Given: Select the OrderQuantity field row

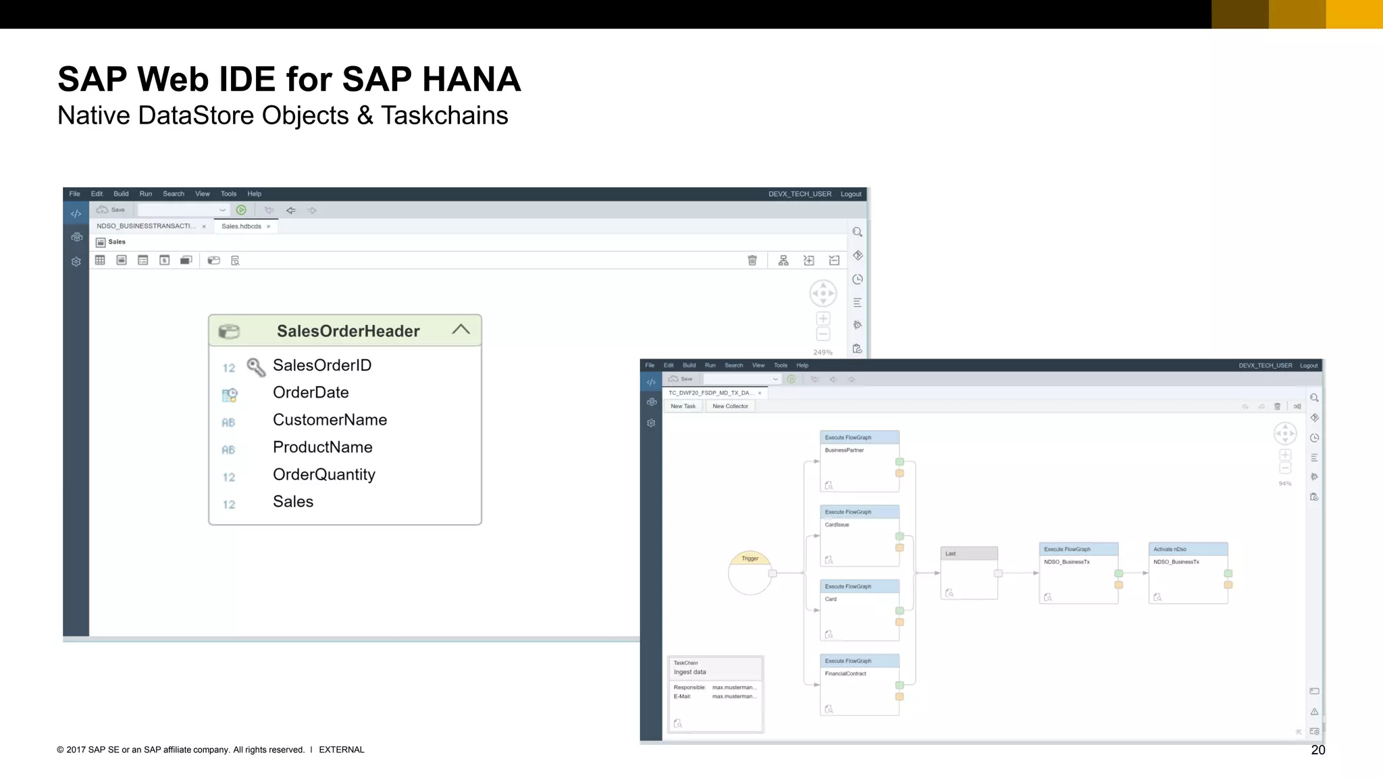Looking at the screenshot, I should 344,475.
